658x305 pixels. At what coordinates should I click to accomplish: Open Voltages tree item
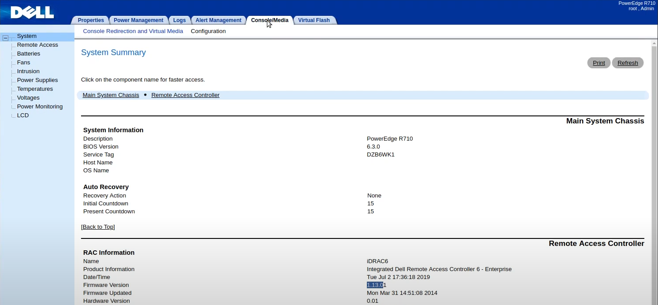(x=28, y=98)
